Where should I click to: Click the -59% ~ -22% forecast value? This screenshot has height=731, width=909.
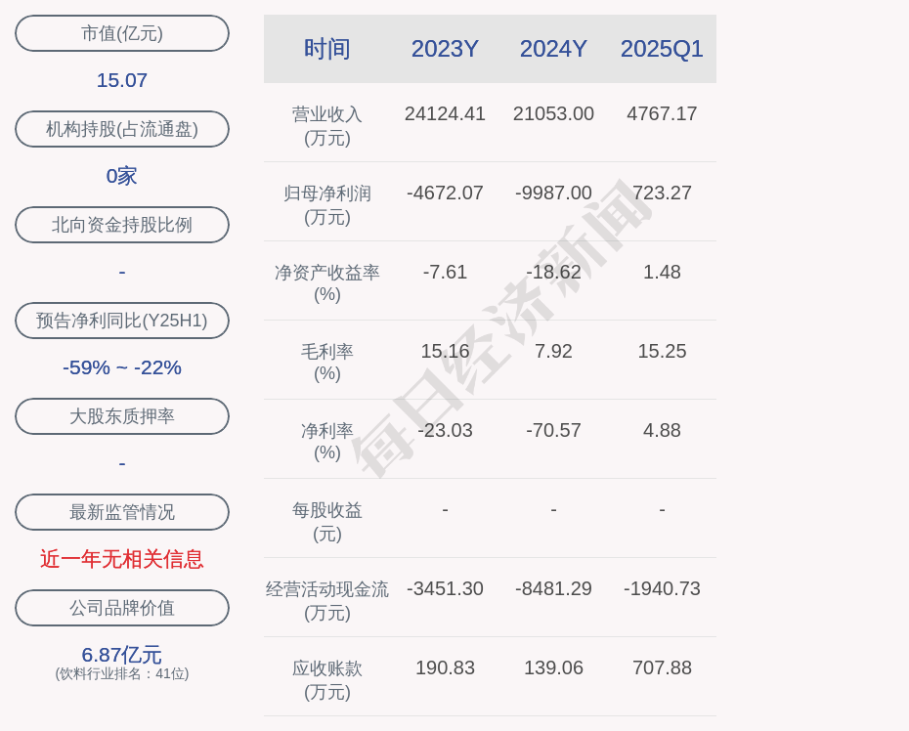tap(122, 367)
